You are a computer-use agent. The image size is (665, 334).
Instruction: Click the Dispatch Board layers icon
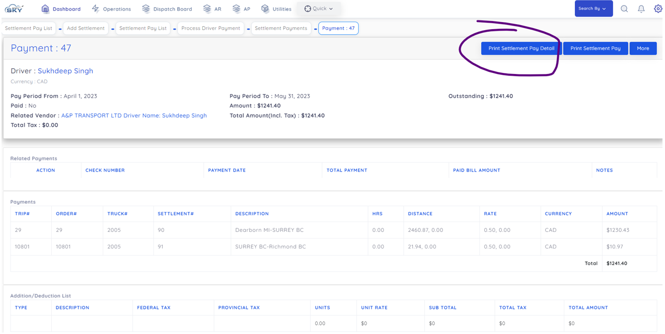(146, 9)
